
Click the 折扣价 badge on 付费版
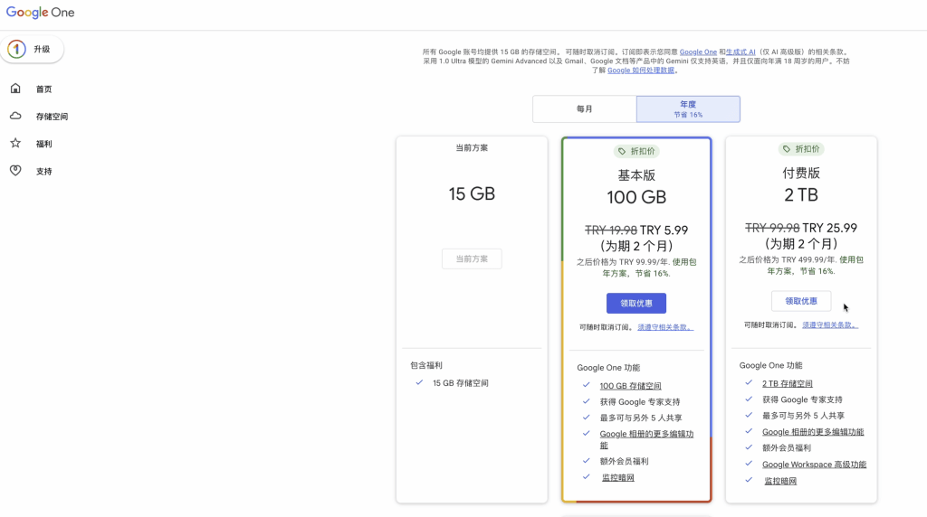[801, 149]
